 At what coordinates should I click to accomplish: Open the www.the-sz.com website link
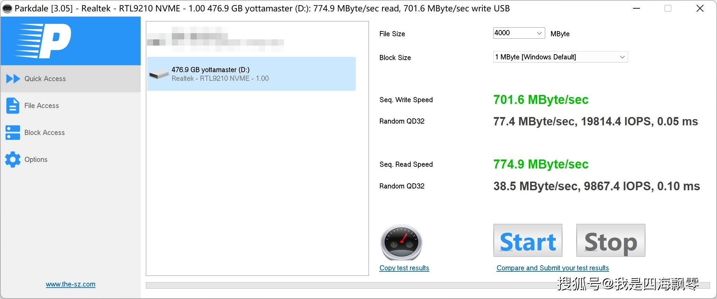pyautogui.click(x=71, y=284)
